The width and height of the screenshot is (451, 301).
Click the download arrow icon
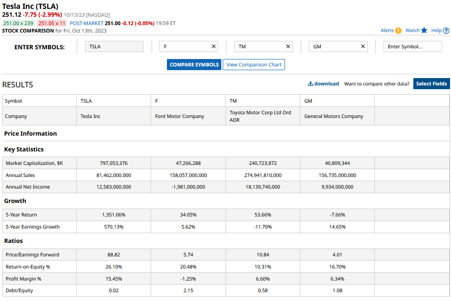[311, 84]
